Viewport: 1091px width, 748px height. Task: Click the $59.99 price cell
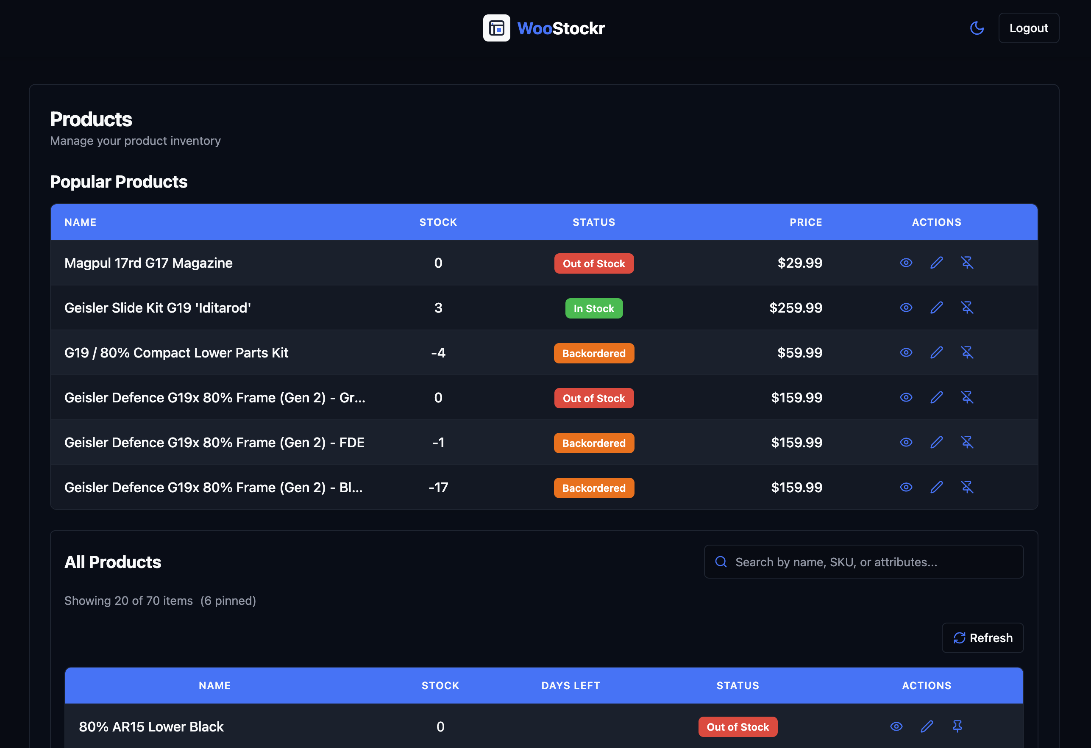click(x=800, y=353)
